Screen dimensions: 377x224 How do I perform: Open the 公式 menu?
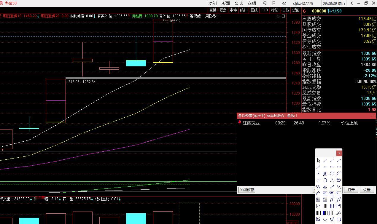tap(239, 3)
